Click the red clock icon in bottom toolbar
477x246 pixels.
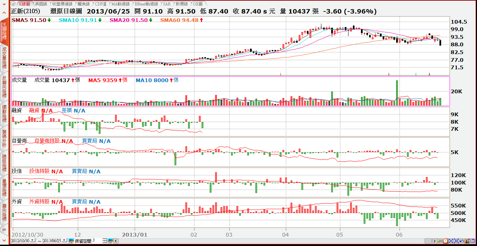coord(446,241)
